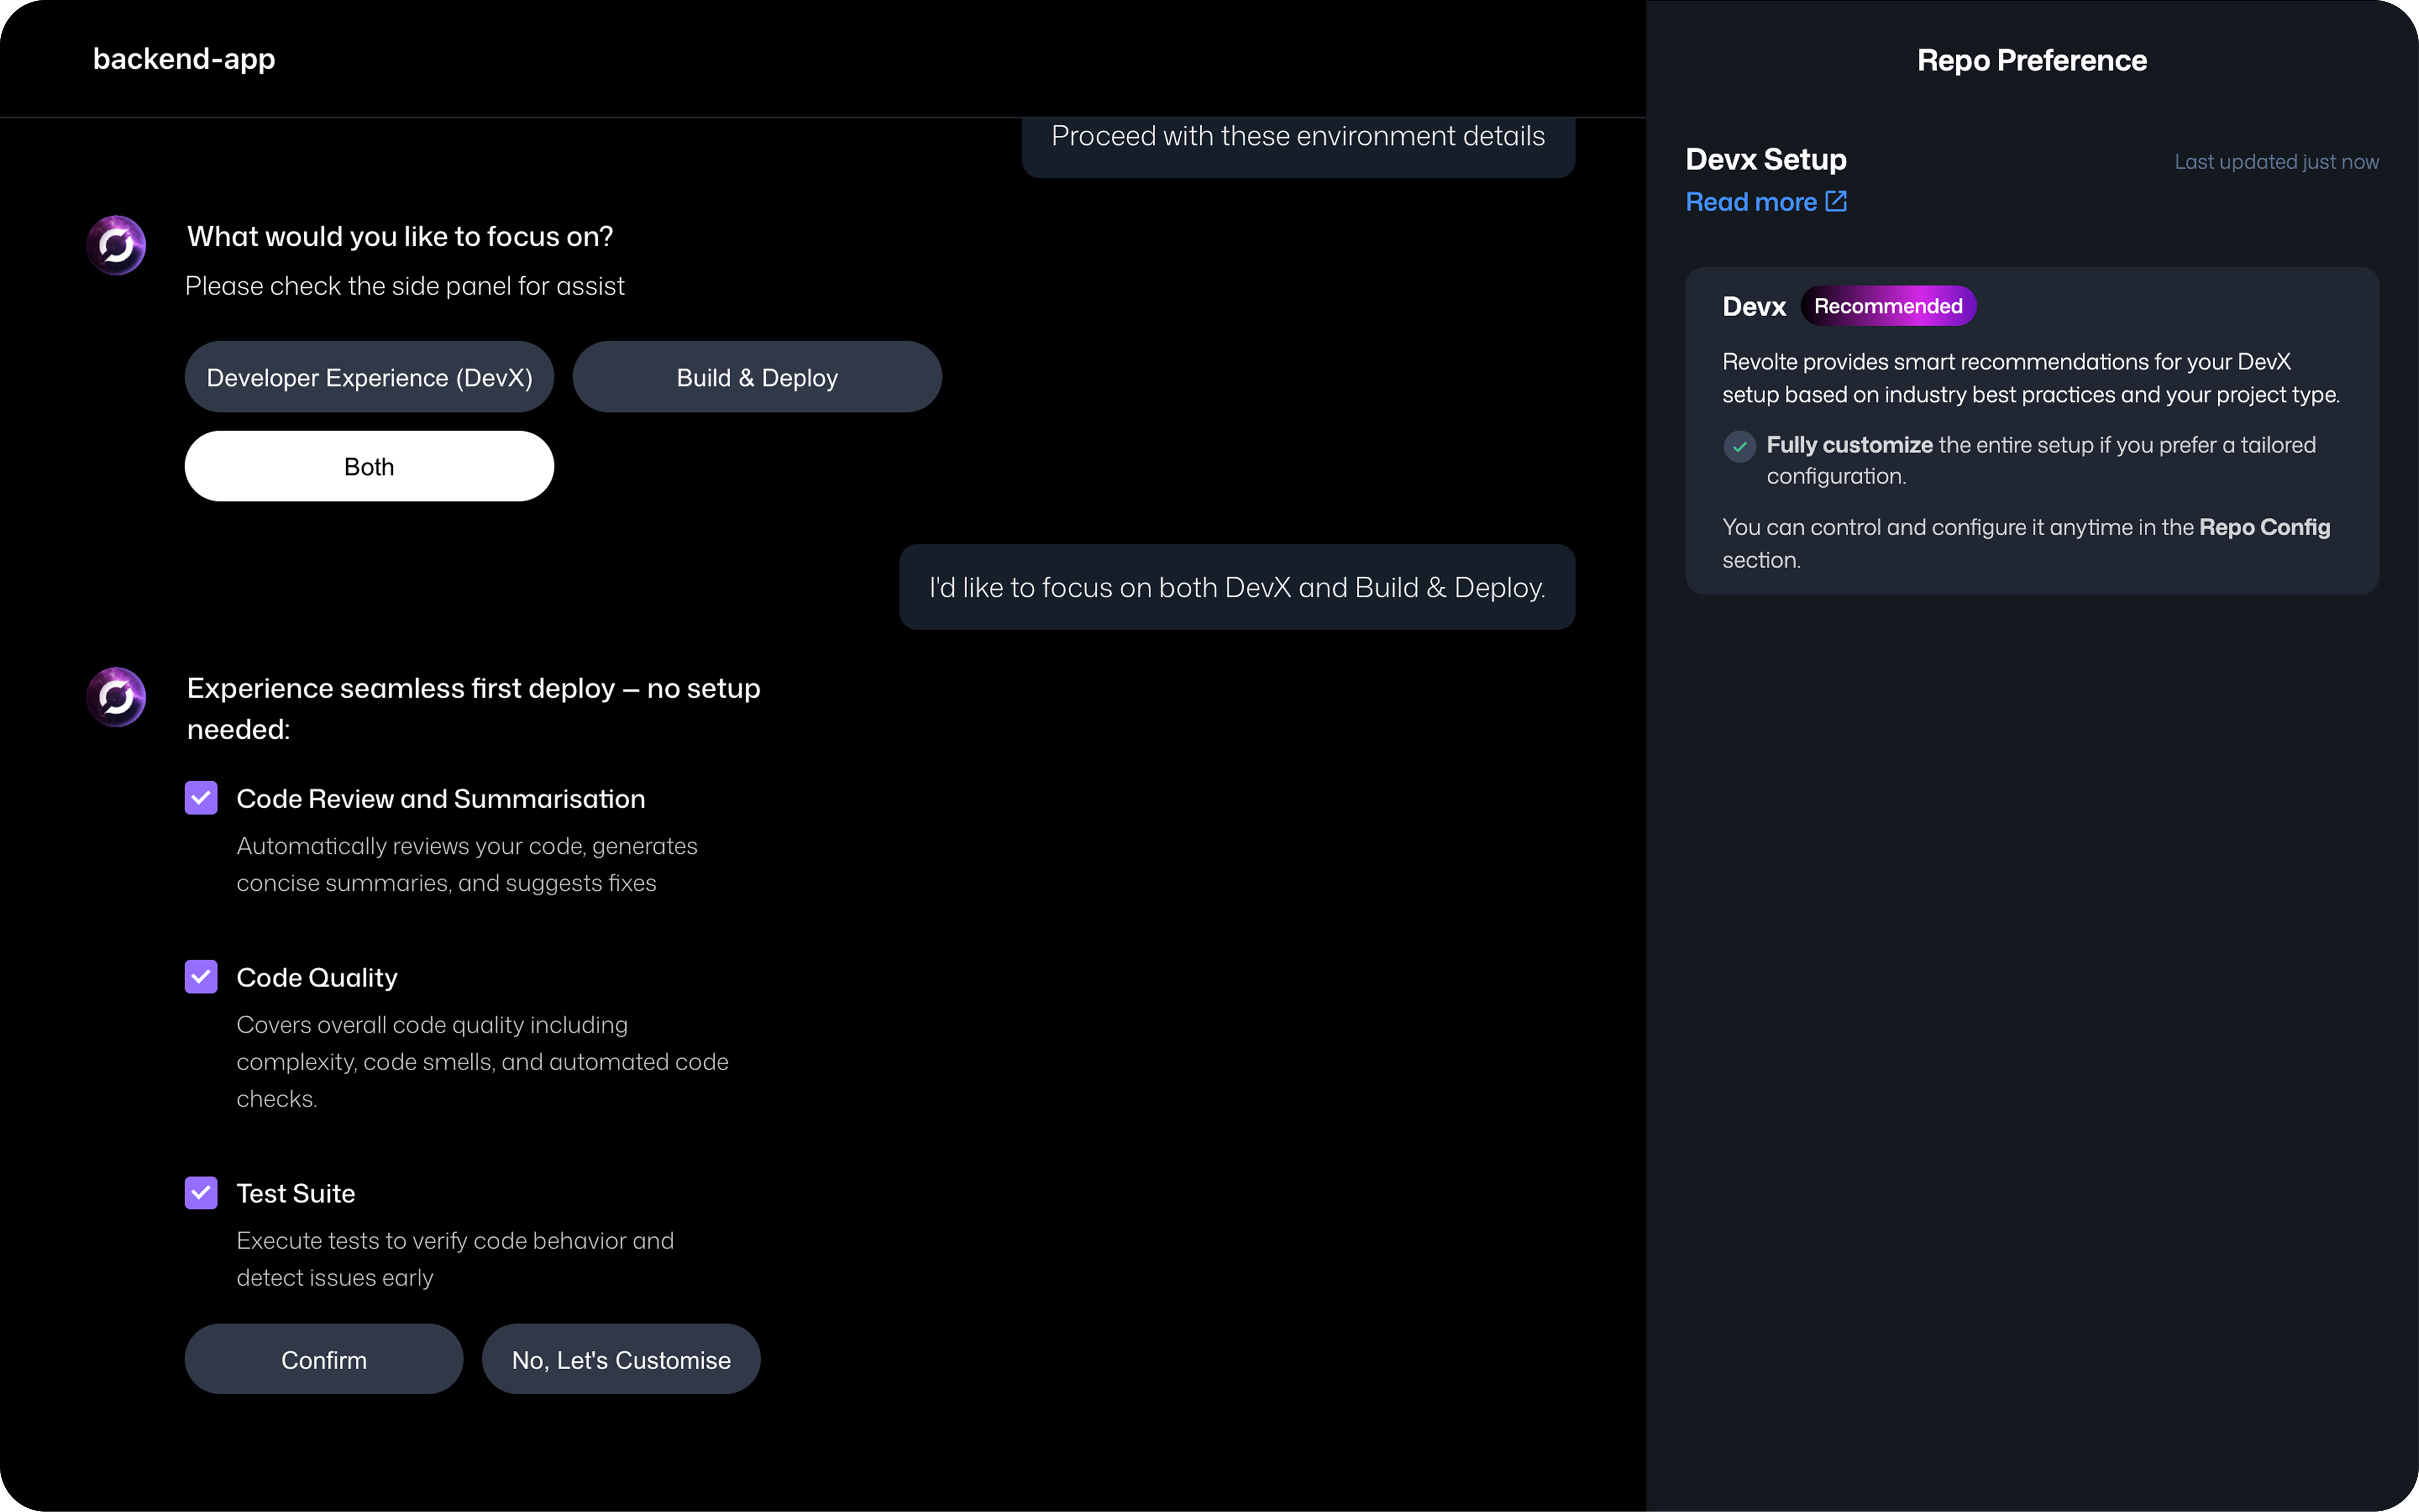This screenshot has width=2419, height=1512.
Task: Toggle the Code Quality checkbox
Action: [201, 977]
